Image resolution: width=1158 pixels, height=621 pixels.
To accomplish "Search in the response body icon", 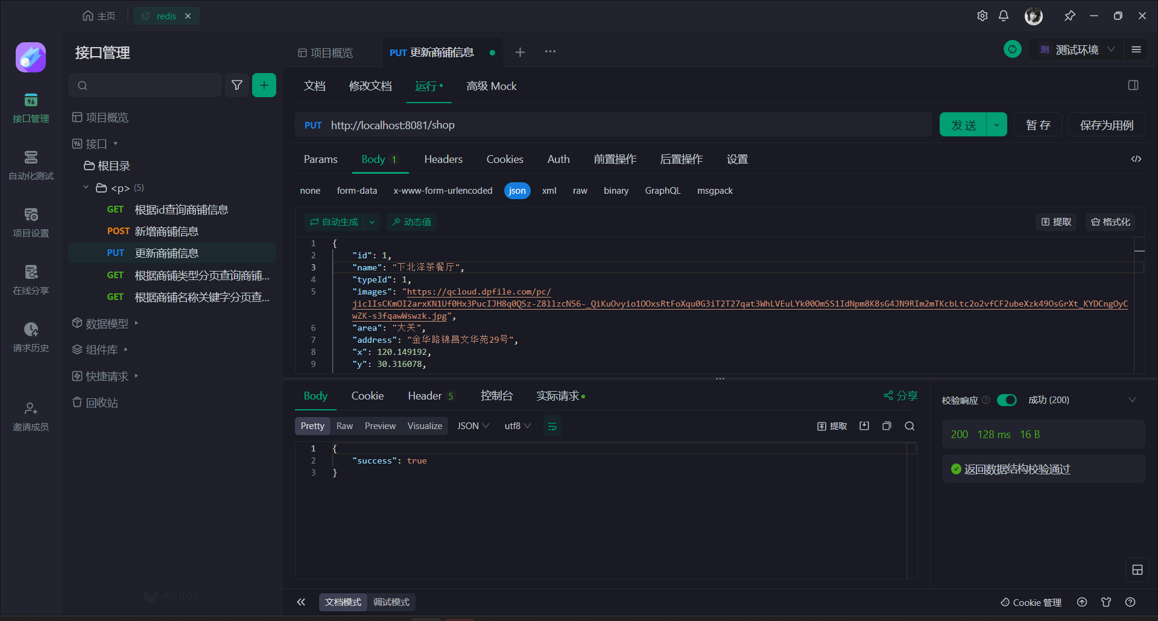I will pyautogui.click(x=910, y=426).
